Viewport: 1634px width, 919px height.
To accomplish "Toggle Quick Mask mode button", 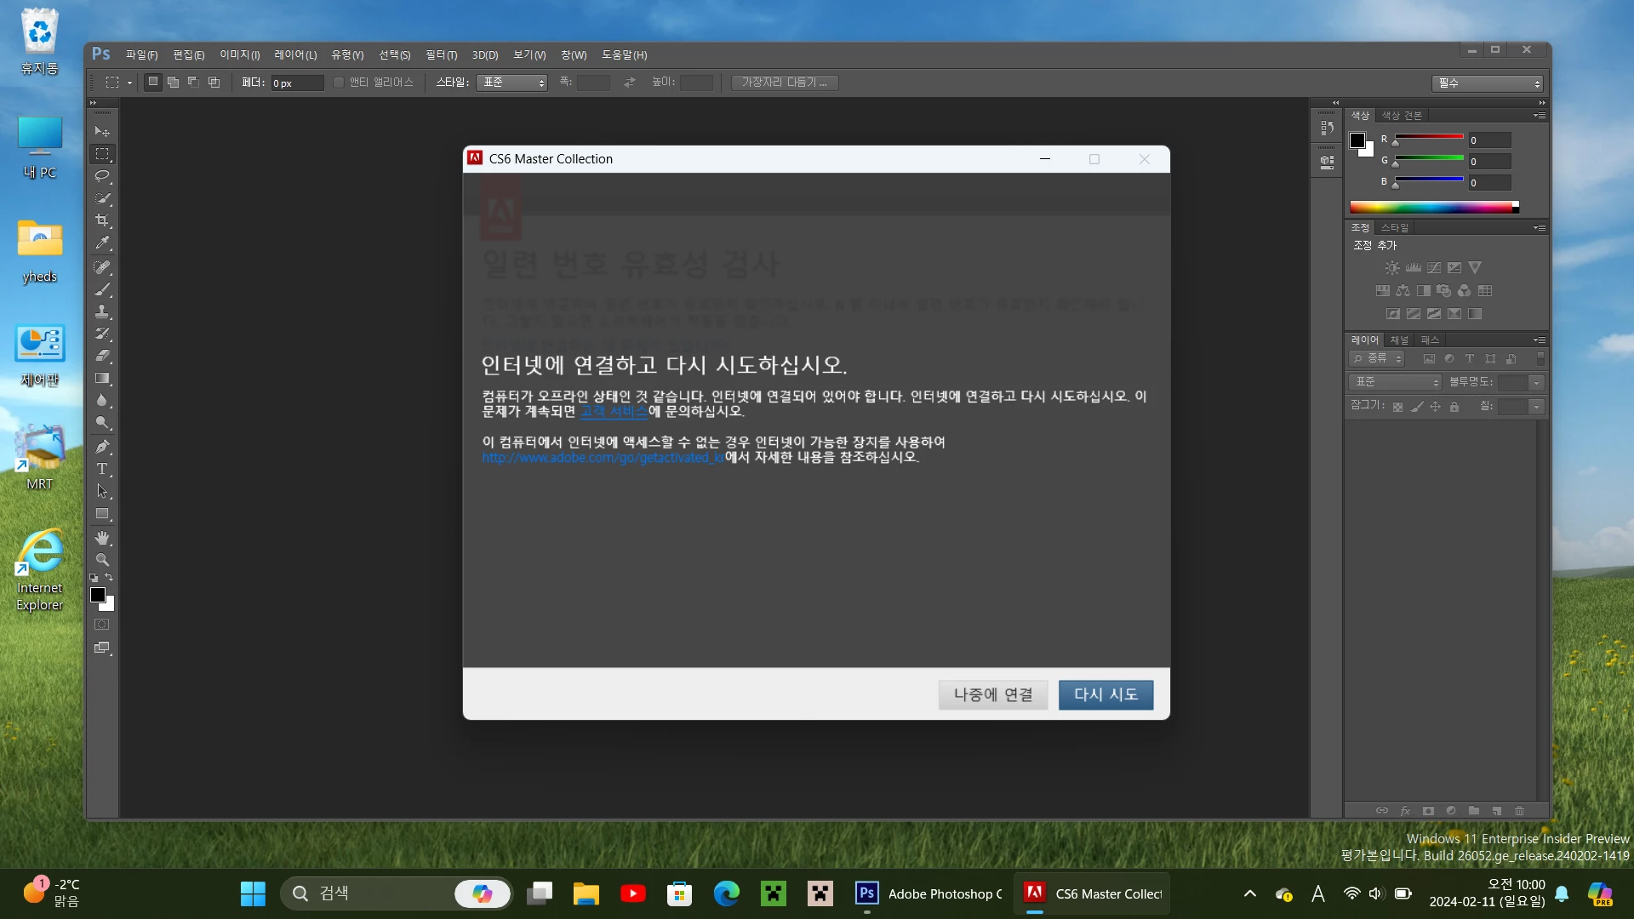I will pyautogui.click(x=102, y=625).
